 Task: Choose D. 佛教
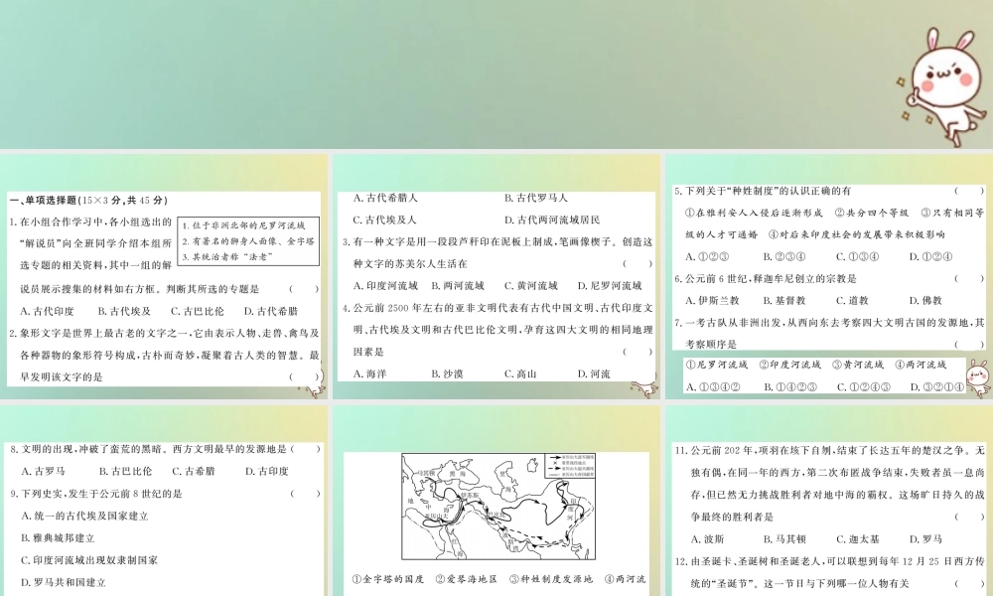[x=925, y=300]
